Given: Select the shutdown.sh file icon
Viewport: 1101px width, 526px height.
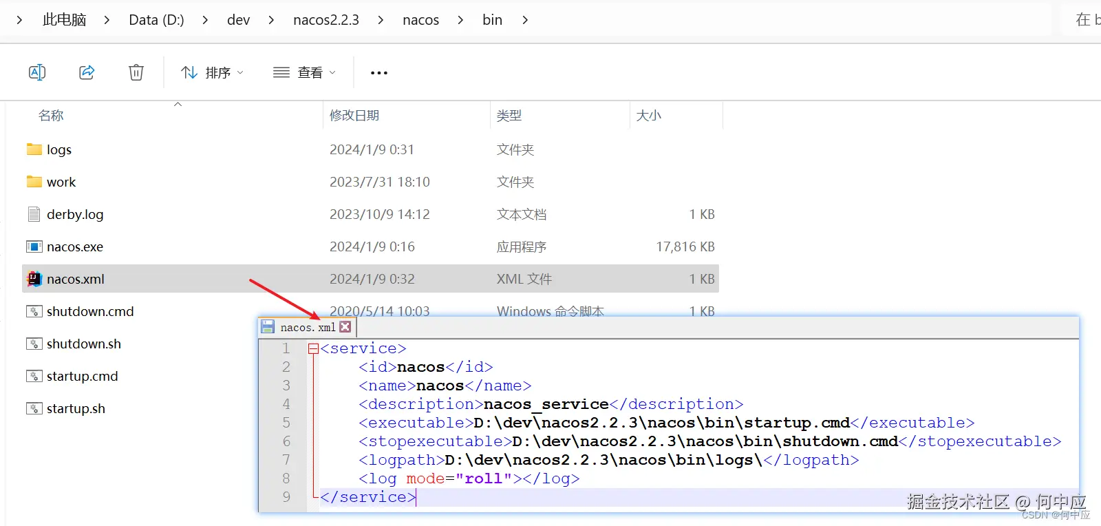Looking at the screenshot, I should click(x=34, y=344).
